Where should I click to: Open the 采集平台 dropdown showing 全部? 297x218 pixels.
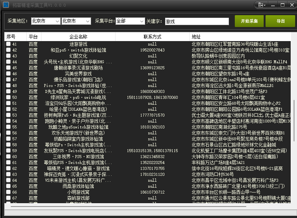[x=130, y=21]
